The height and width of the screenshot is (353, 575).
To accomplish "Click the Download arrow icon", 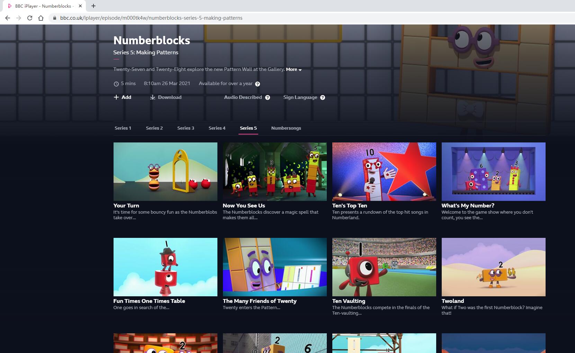I will tap(153, 97).
